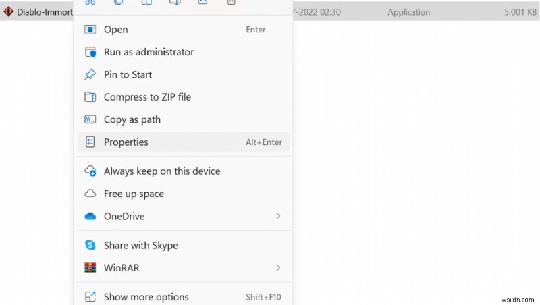Select Always keep on this device
The image size is (540, 305).
coord(161,171)
